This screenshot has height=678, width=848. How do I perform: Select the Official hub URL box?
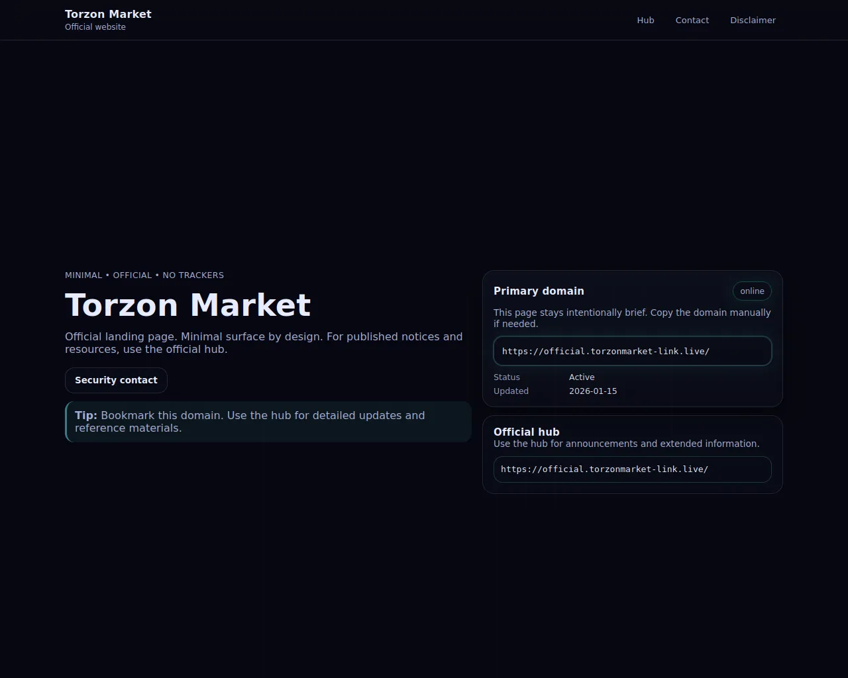coord(633,469)
